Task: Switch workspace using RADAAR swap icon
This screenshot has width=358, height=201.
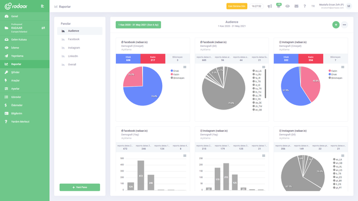Action: [43, 28]
